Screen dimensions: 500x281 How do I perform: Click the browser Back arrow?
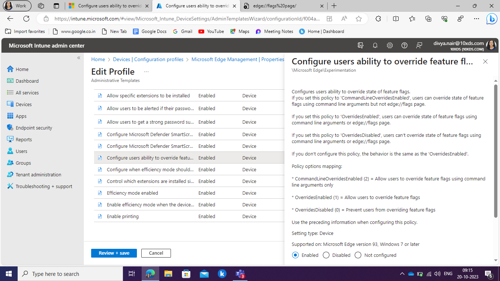pyautogui.click(x=10, y=19)
